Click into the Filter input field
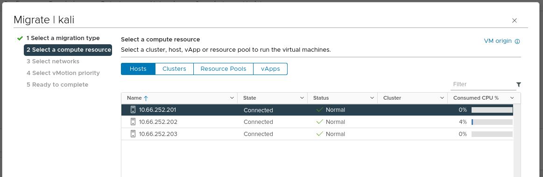This screenshot has height=177, width=543. 483,84
